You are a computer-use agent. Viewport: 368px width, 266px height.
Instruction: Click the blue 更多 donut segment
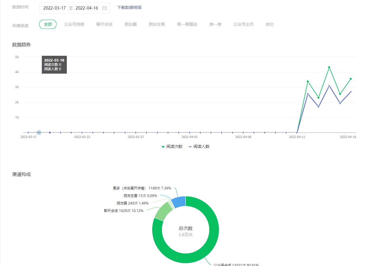click(179, 202)
